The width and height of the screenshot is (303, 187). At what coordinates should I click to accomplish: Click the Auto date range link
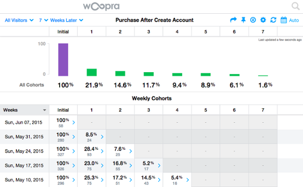pos(294,20)
